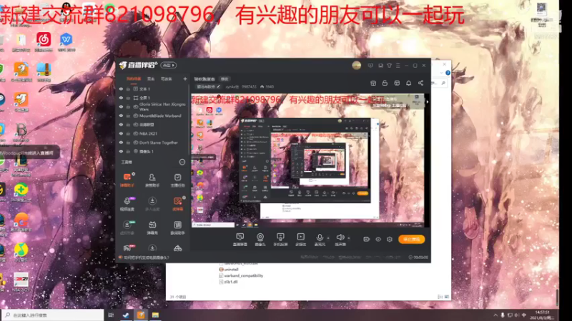Open phone screen casting from the bottom bar
572x321 pixels.
[x=280, y=240]
